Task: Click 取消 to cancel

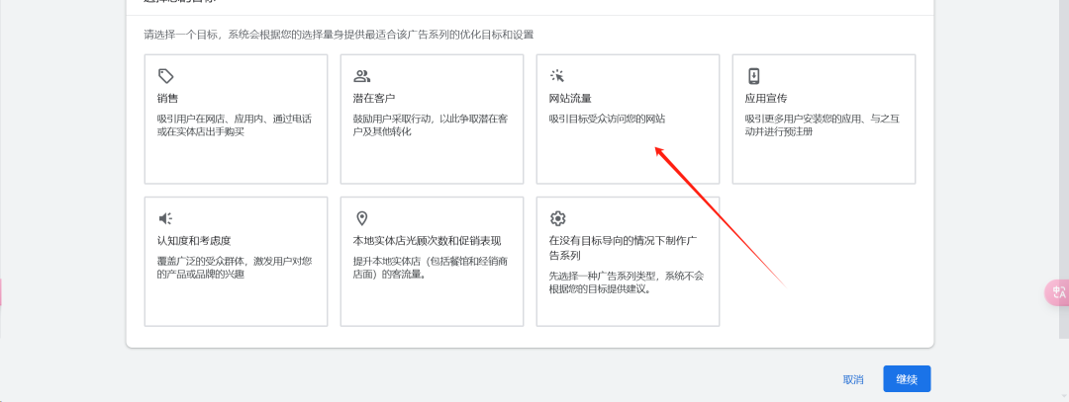Action: [853, 379]
